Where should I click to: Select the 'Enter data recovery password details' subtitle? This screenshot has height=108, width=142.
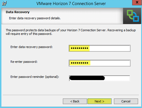[x=35, y=18]
